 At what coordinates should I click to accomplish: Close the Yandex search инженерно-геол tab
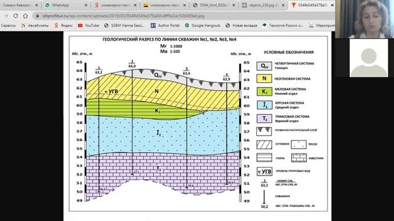pos(135,5)
